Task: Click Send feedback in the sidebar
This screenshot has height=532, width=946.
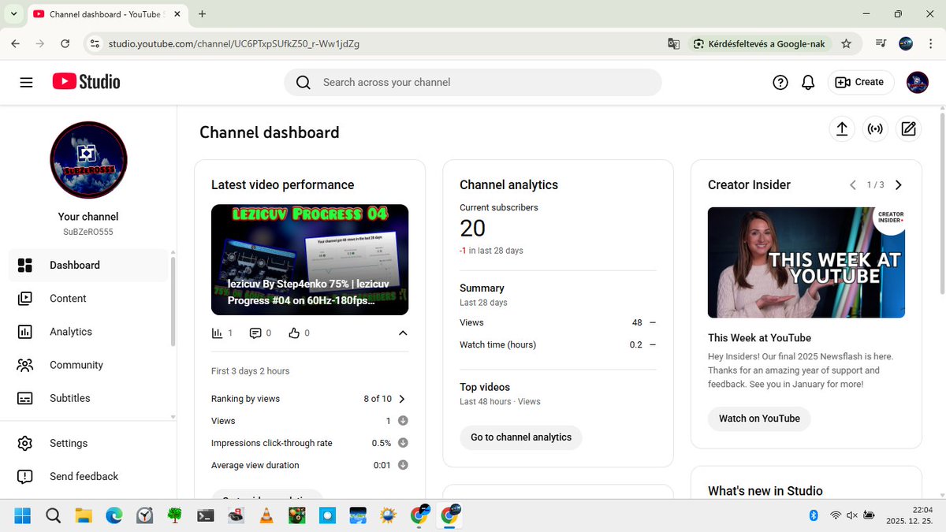Action: 88,476
